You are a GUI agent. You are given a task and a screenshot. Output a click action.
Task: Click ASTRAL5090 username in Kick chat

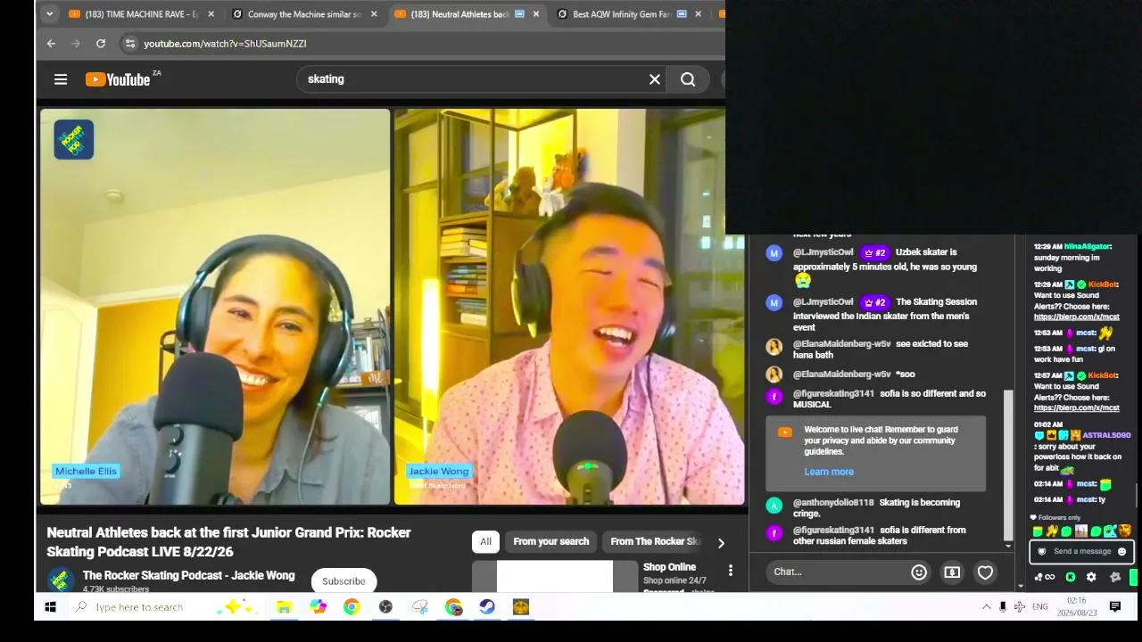click(x=1106, y=435)
